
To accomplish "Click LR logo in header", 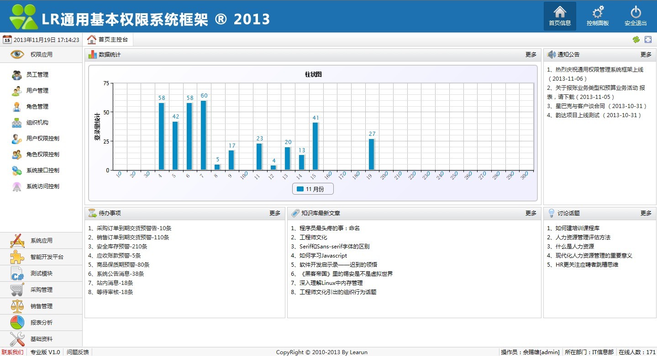I will (x=23, y=16).
